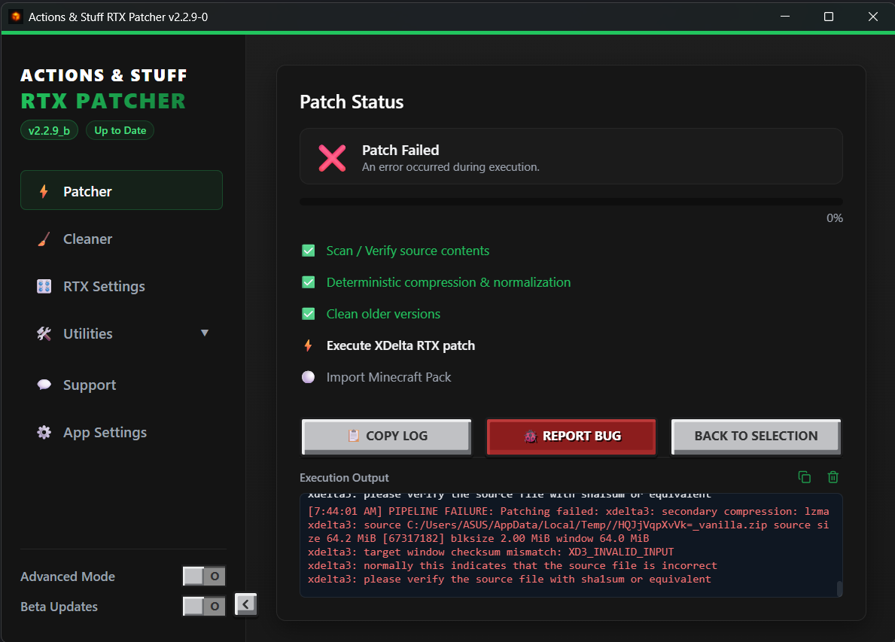Click the v2.2.9_b version badge
Image resolution: width=895 pixels, height=642 pixels.
49,130
